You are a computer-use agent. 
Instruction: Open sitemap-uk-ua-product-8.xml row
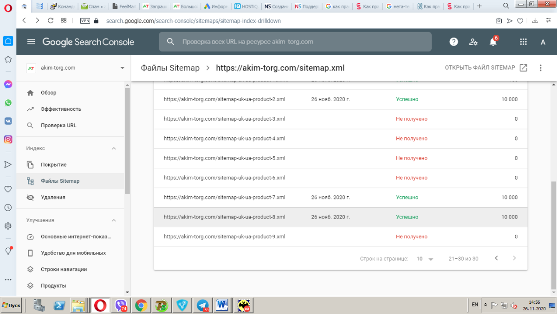coord(341,217)
